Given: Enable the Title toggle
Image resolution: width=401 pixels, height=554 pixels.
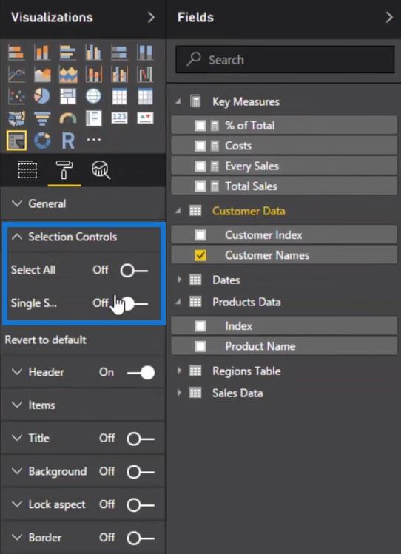Looking at the screenshot, I should [141, 439].
